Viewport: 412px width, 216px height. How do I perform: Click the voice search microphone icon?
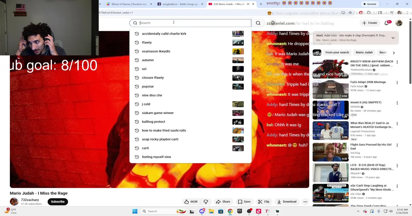273,23
